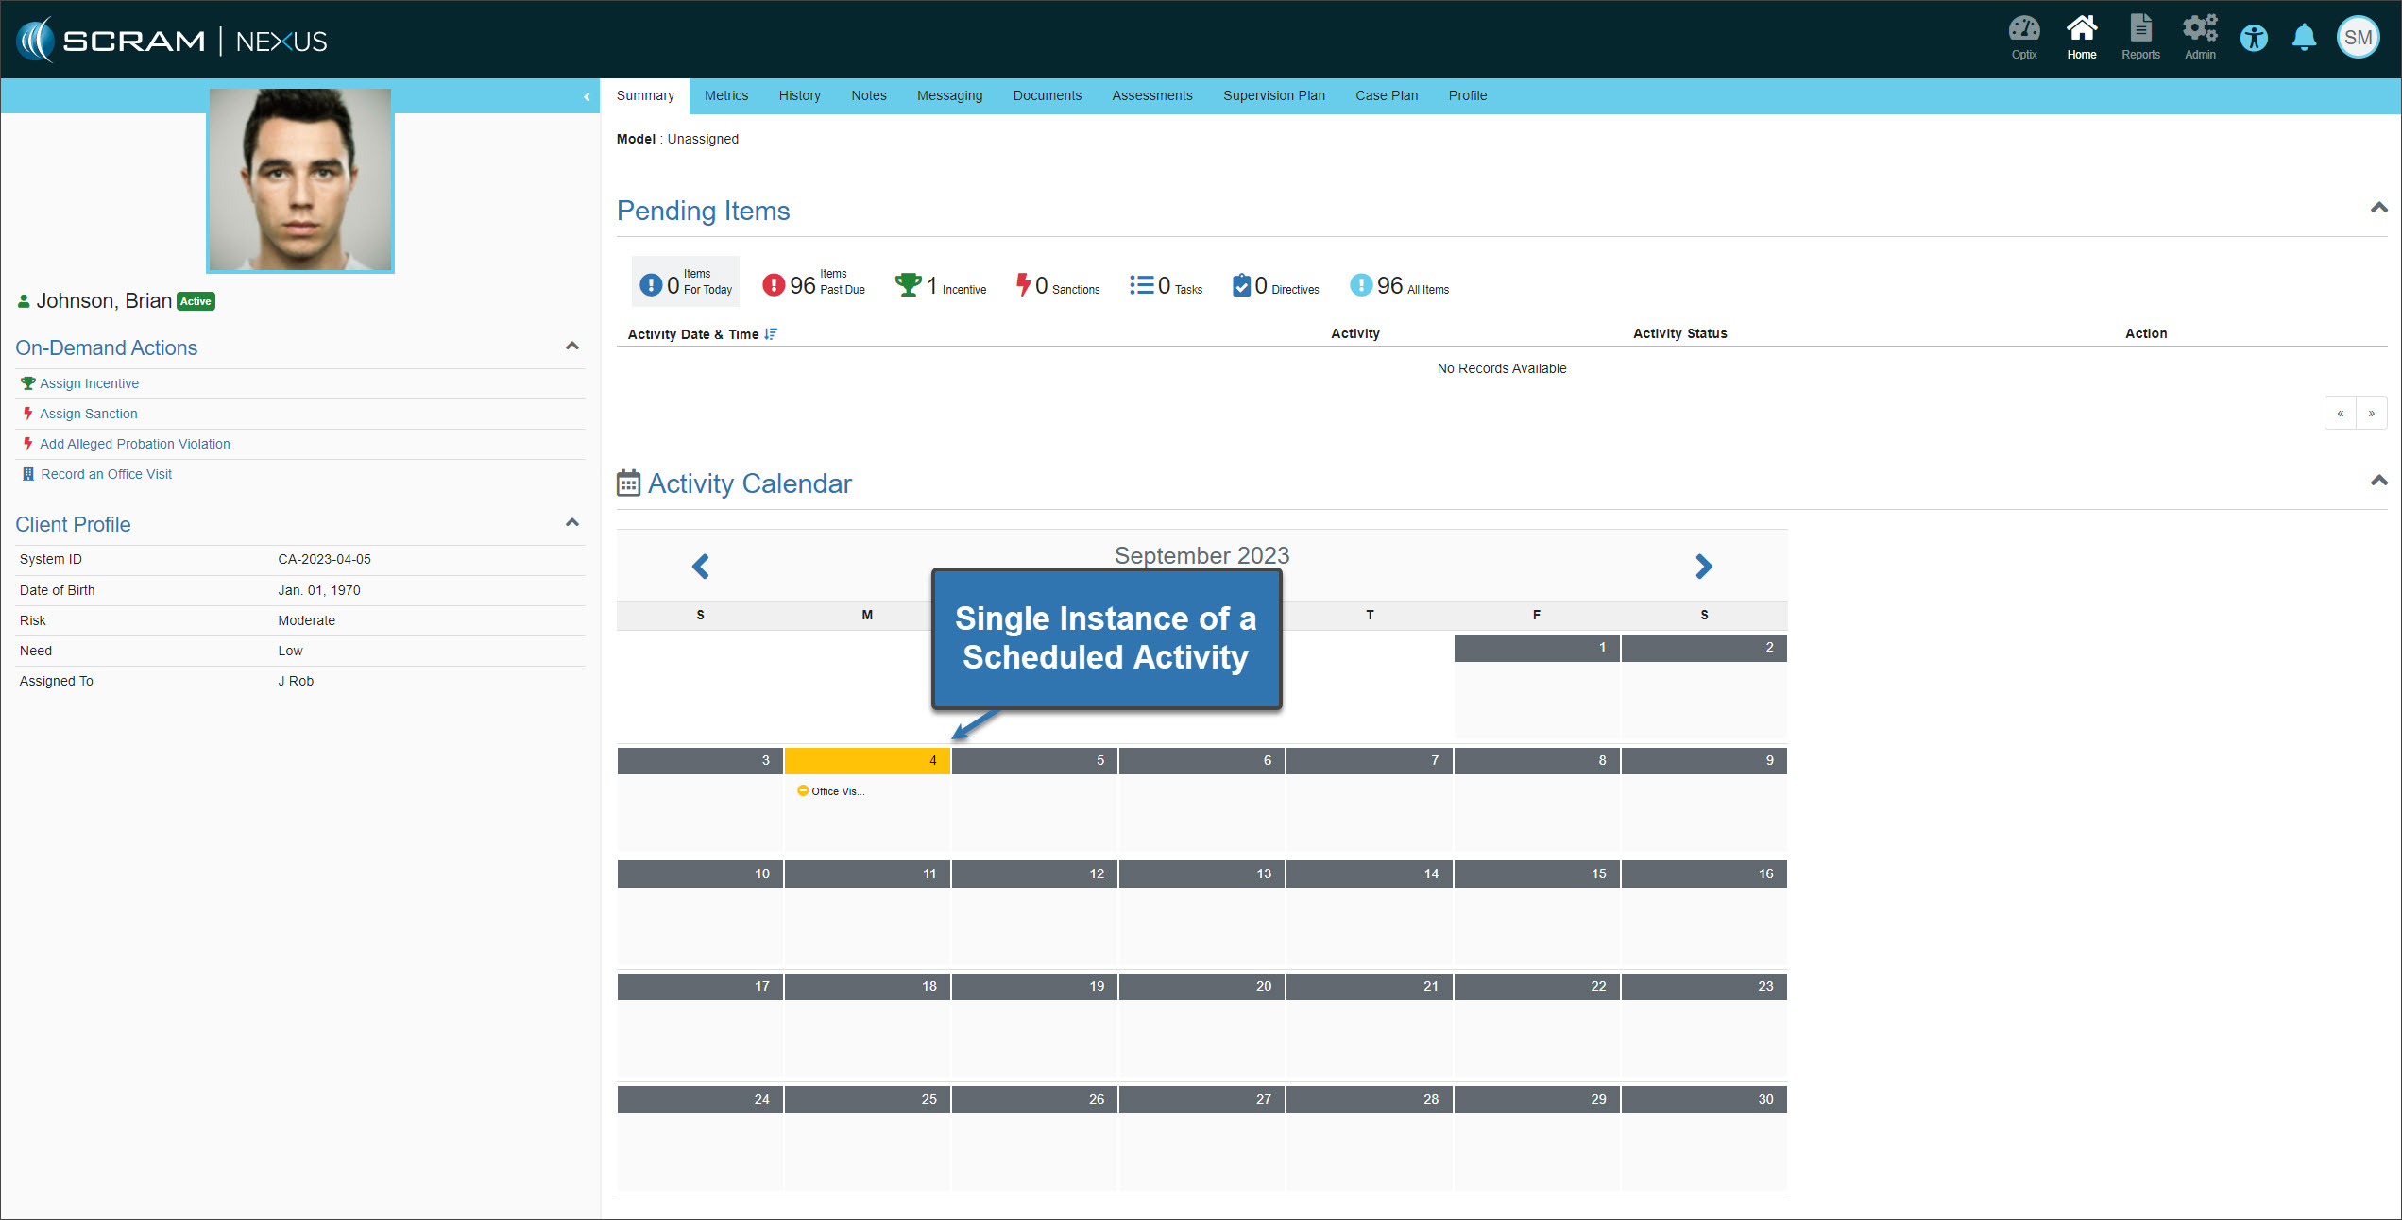Filter by Items Past Due
Viewport: 2402px width, 1220px height.
(813, 283)
